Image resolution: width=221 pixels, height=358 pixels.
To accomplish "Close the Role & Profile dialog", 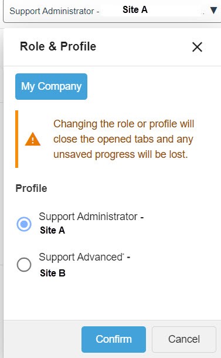I will [x=197, y=47].
